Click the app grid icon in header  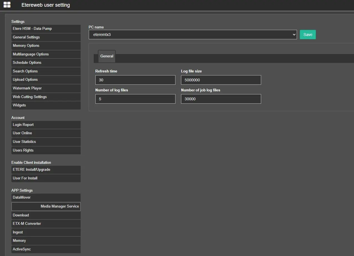(x=7, y=5)
